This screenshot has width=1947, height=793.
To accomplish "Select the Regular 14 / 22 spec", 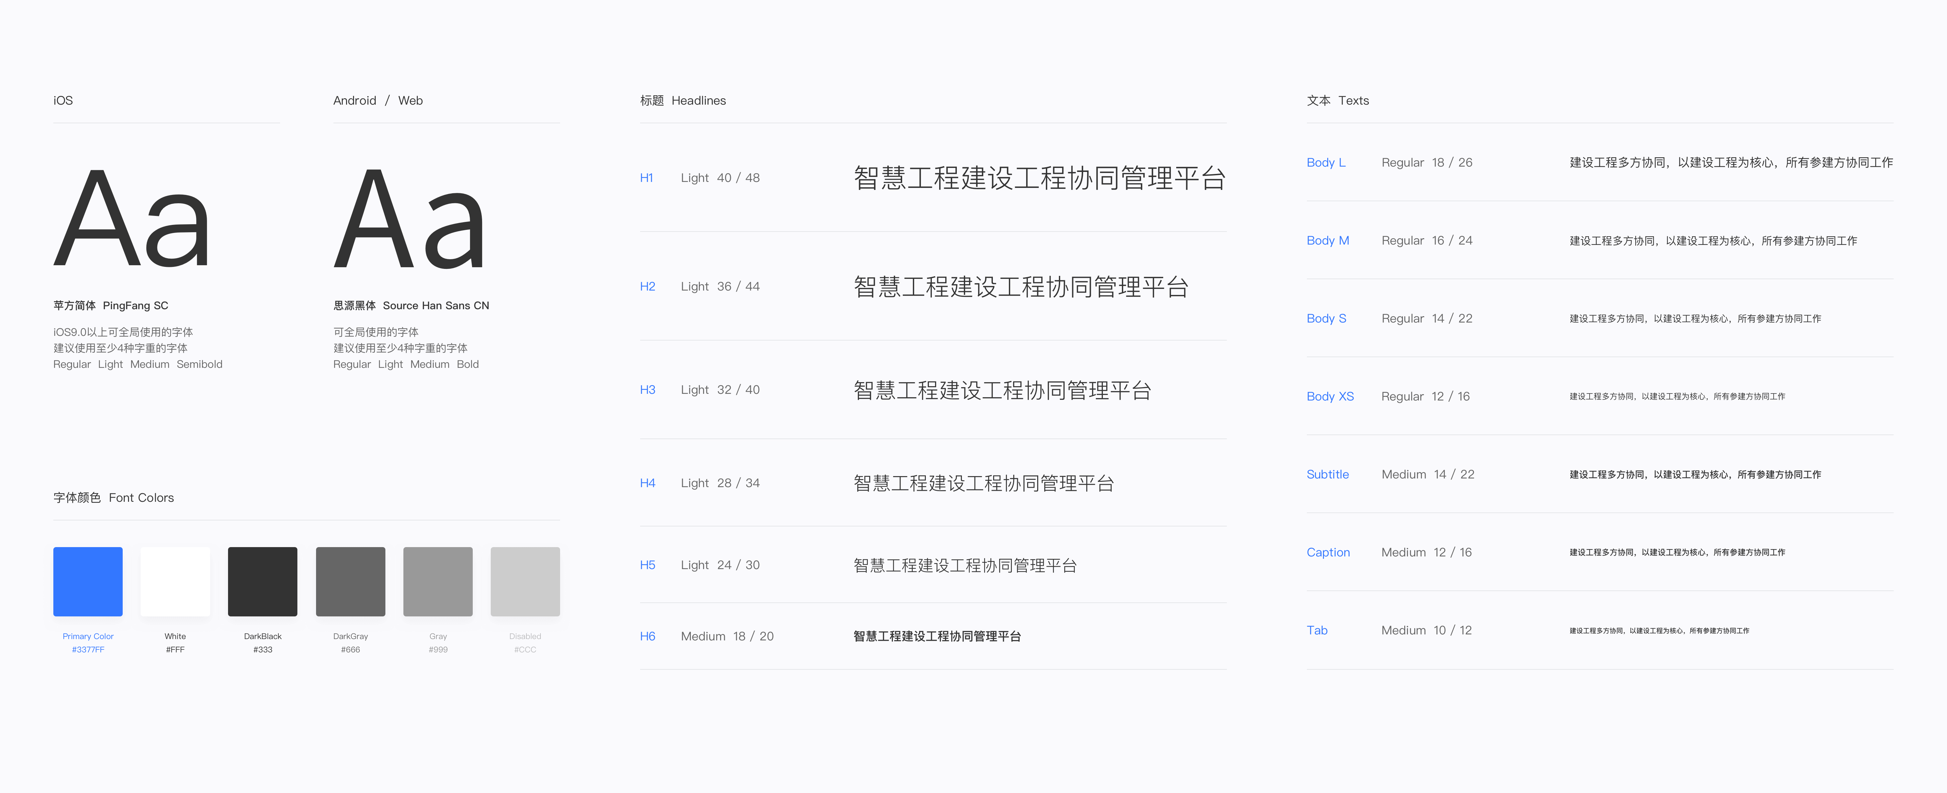I will pos(1427,319).
